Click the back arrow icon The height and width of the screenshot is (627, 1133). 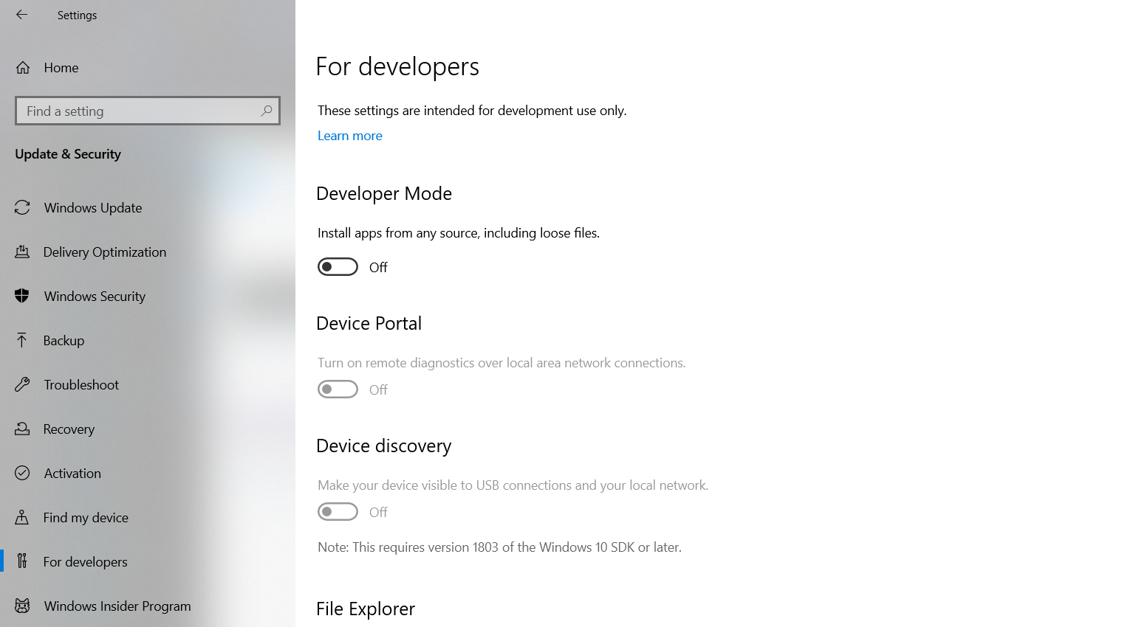(21, 15)
